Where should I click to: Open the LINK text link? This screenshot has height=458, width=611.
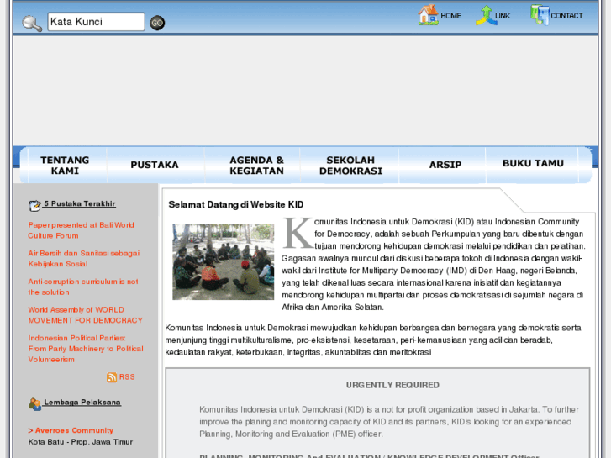pos(503,16)
